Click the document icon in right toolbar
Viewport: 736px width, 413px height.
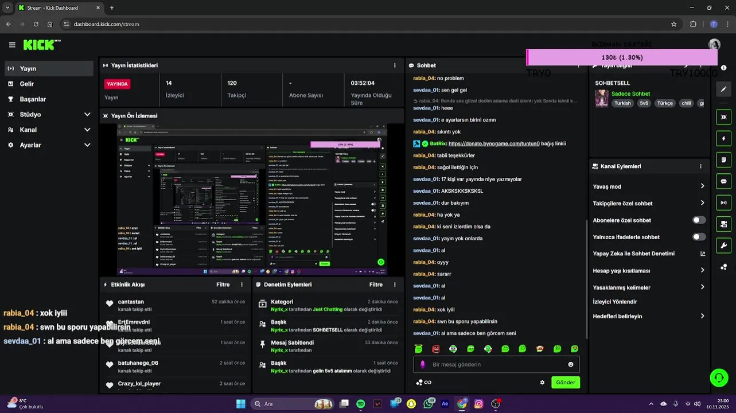click(x=724, y=159)
